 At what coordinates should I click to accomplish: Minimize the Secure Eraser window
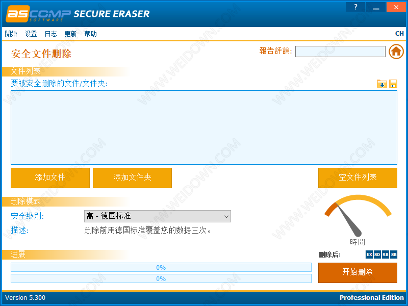tap(376, 7)
